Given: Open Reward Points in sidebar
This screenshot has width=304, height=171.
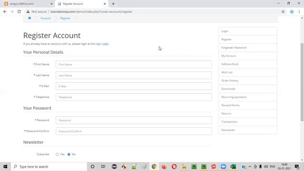Looking at the screenshot, I should (248, 105).
